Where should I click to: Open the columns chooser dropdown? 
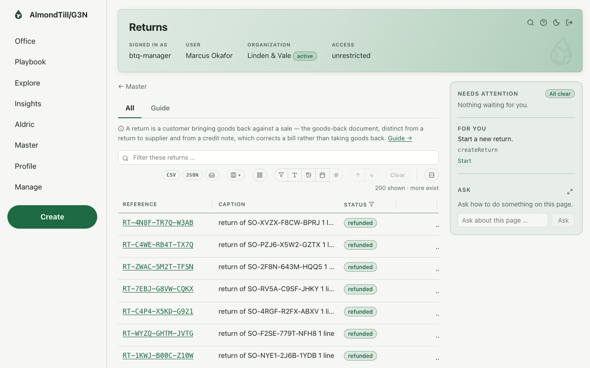coord(236,175)
